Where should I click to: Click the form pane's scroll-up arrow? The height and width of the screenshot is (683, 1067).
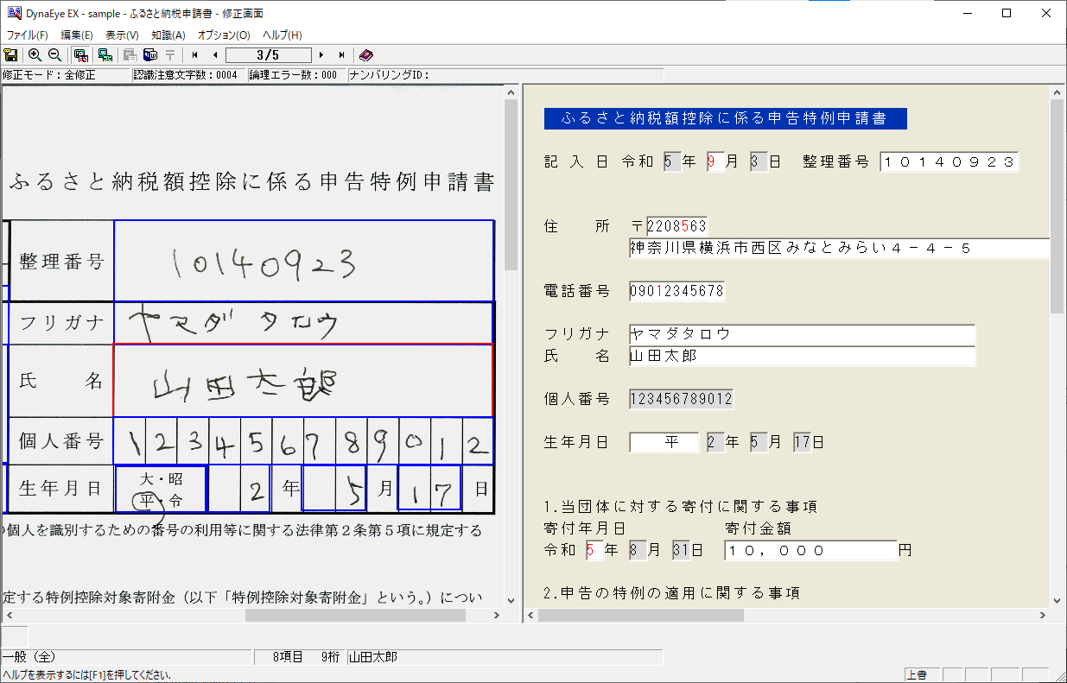click(x=1057, y=92)
